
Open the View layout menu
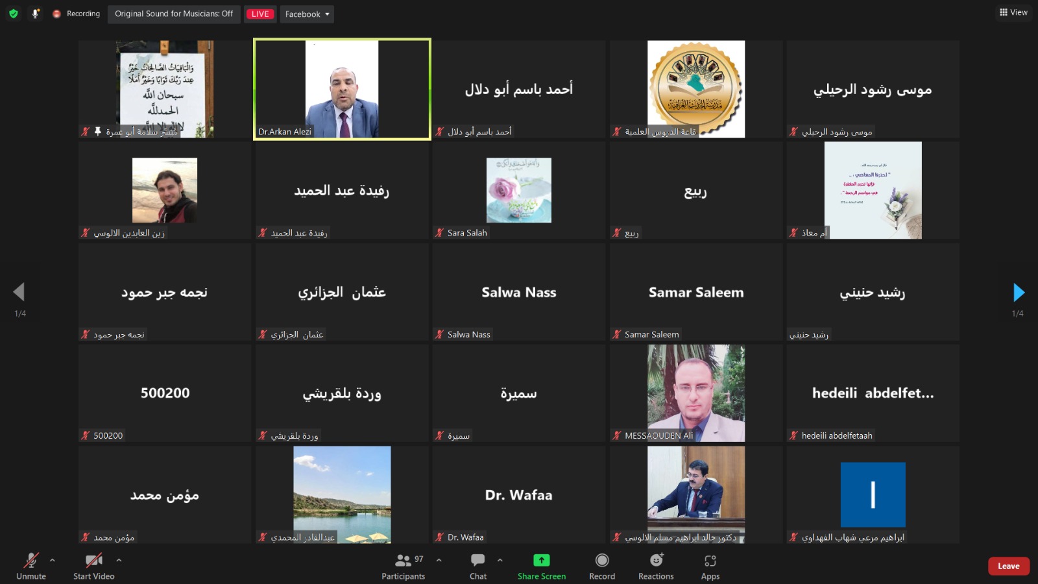pos(1014,12)
